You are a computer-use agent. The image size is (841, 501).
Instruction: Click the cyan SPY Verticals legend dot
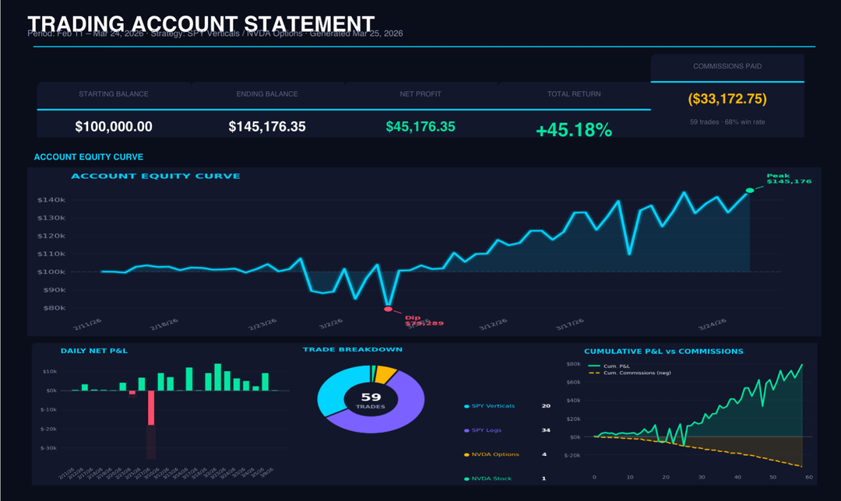[x=466, y=406]
